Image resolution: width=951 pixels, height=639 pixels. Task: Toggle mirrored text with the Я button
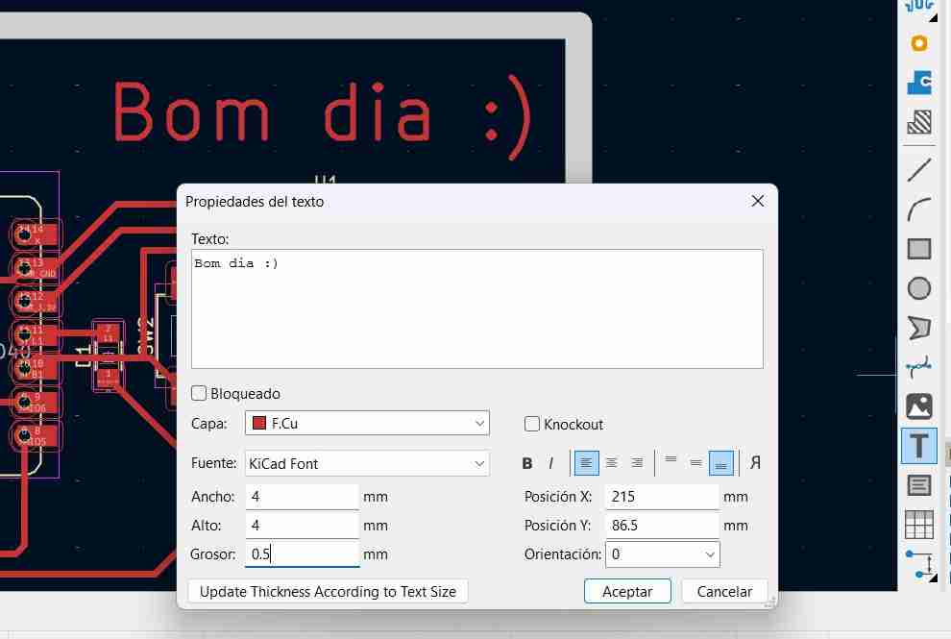pos(755,462)
